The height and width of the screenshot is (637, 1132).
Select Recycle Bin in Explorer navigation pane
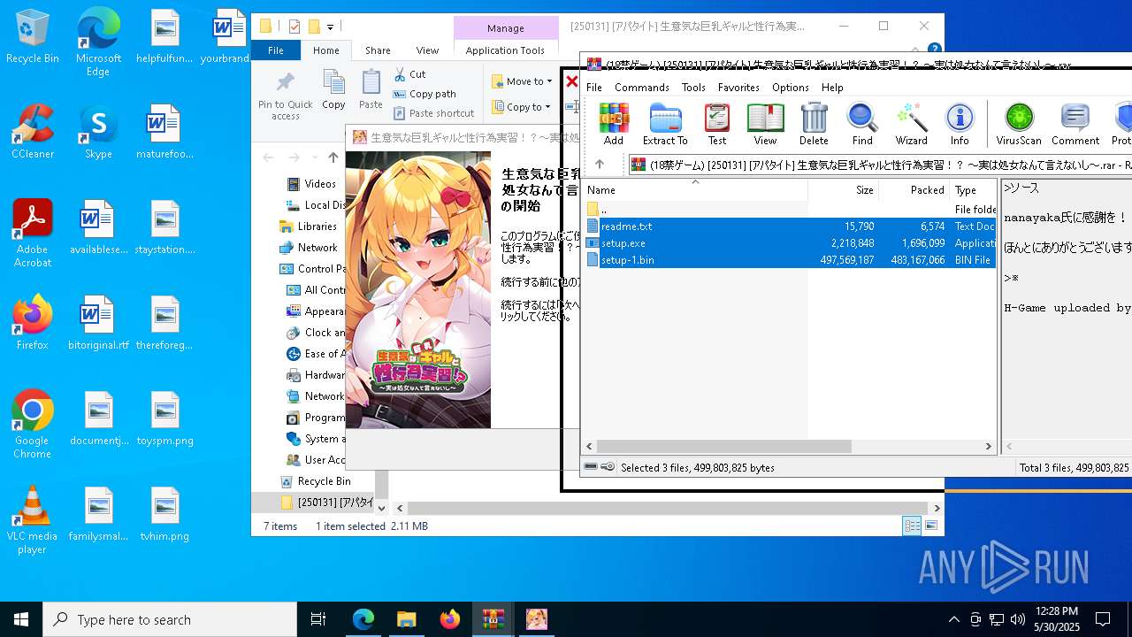(324, 481)
